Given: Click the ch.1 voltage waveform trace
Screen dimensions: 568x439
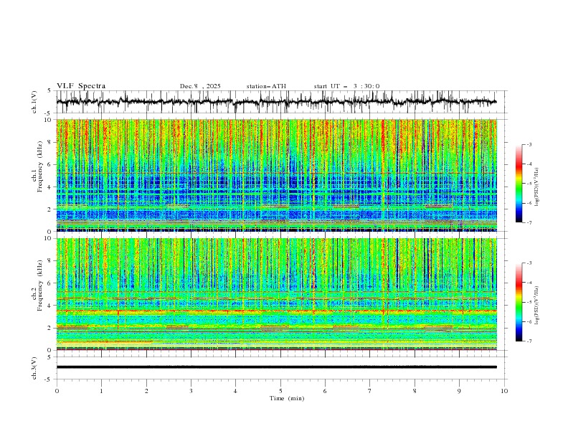Looking at the screenshot, I should pos(276,102).
